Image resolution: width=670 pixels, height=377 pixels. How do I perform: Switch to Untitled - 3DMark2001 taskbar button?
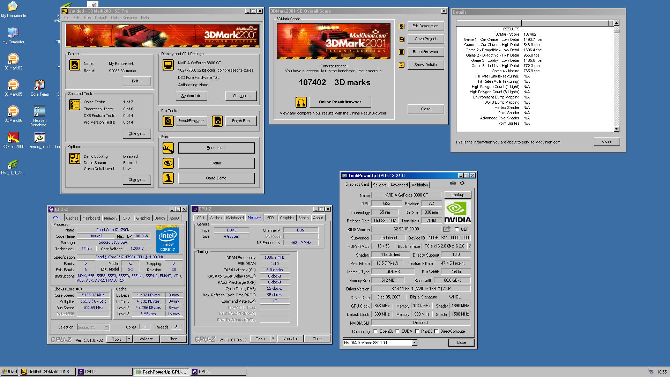pos(47,372)
